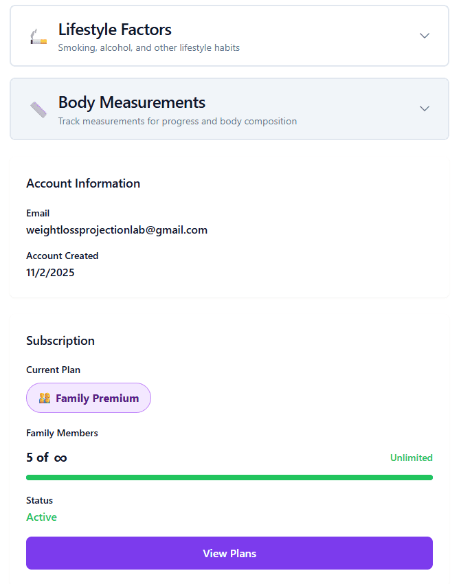This screenshot has width=461, height=584.
Task: Click the Body Measurements section header icon area
Action: click(x=38, y=109)
